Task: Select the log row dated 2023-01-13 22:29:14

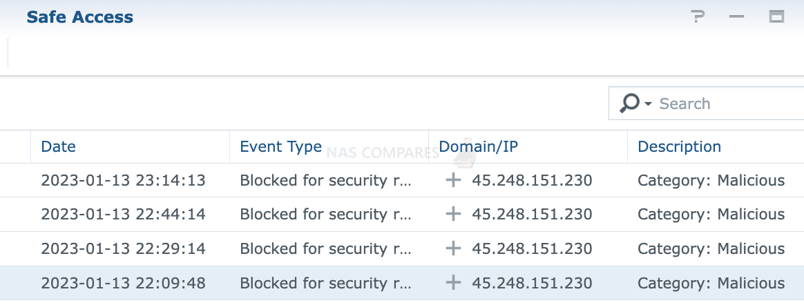Action: point(402,248)
